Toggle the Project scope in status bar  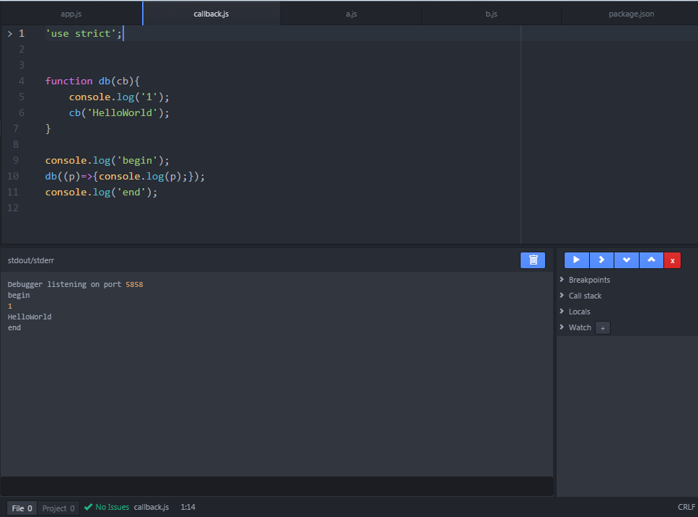tap(58, 508)
